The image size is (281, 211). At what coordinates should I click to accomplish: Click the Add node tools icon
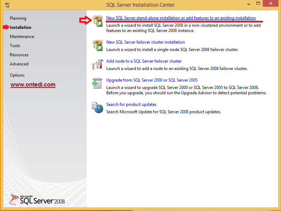[98, 64]
